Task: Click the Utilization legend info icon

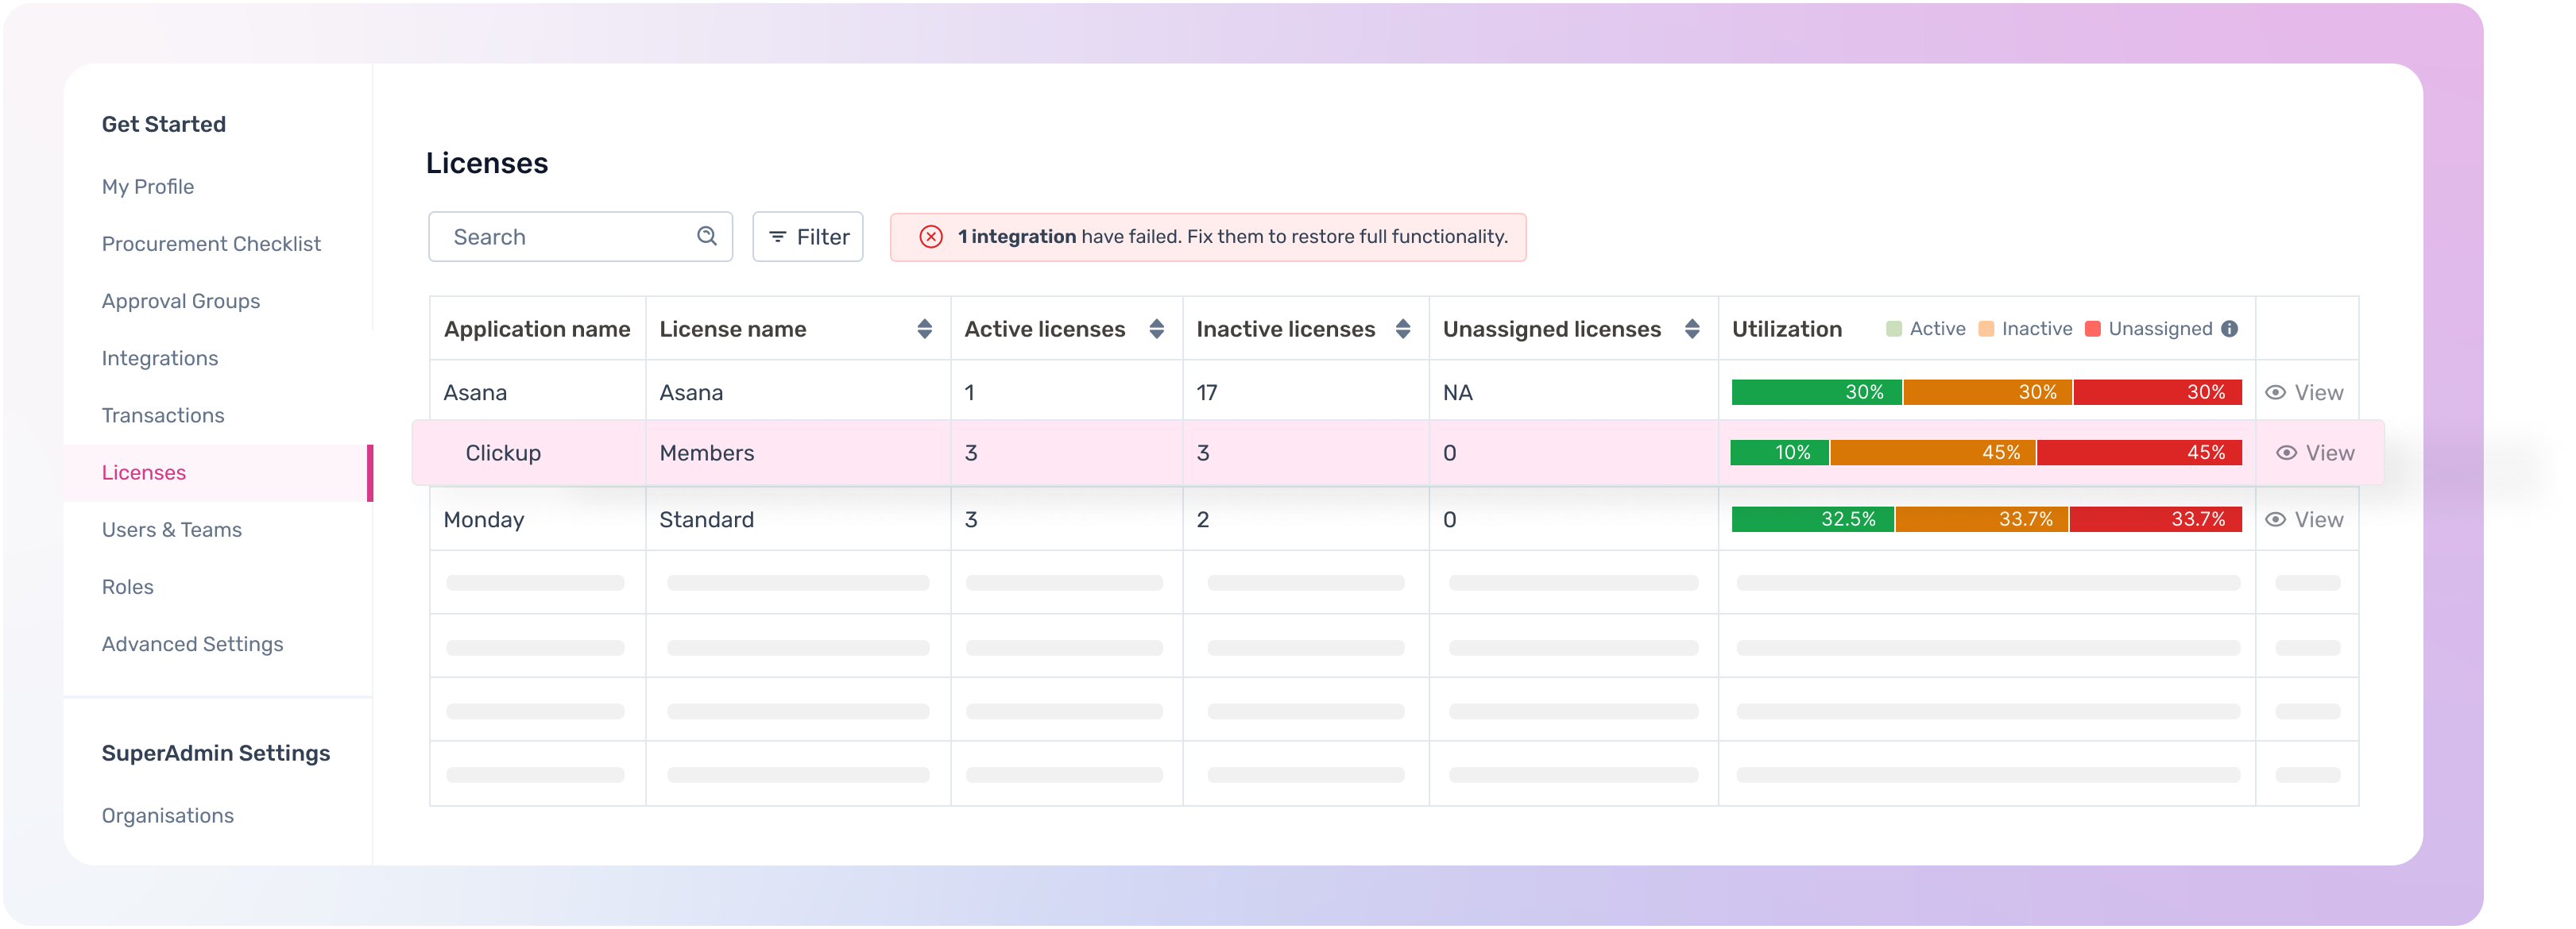Action: tap(2229, 329)
